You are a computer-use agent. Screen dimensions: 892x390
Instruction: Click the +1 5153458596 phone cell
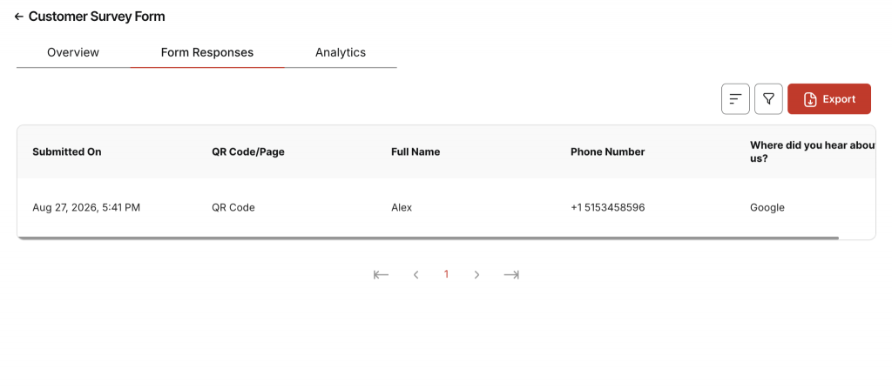pos(607,207)
